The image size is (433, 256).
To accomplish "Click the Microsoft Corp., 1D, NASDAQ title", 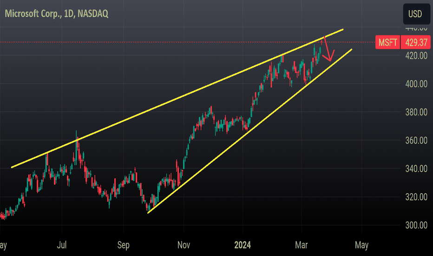I will click(x=57, y=13).
